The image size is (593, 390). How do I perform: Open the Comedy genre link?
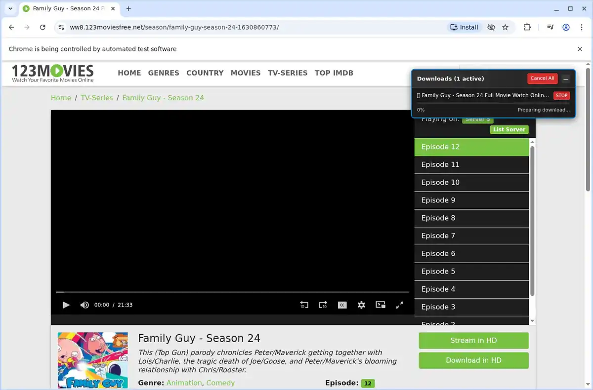point(220,383)
